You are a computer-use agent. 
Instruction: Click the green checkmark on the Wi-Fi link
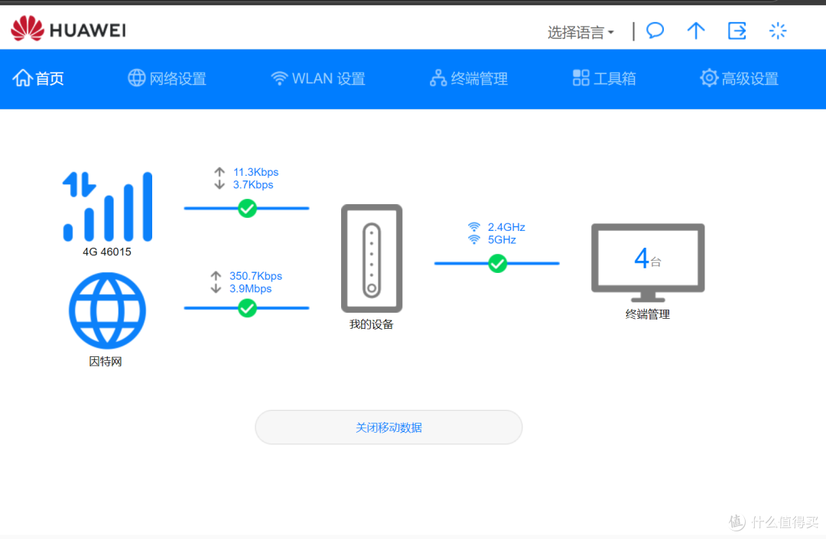pos(497,263)
